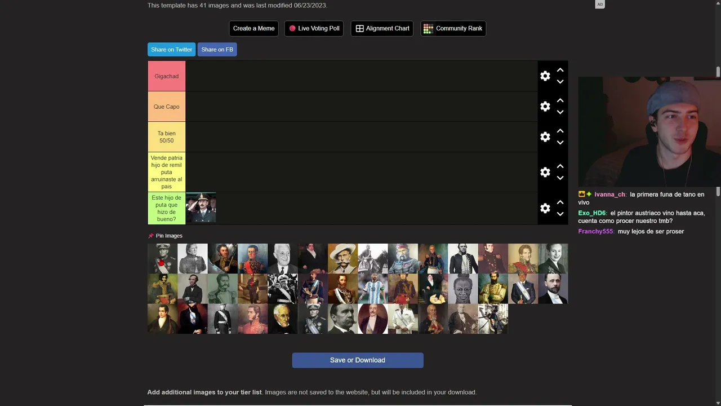Open settings gear for the Que Capo tier
The image size is (721, 406).
[x=545, y=107]
